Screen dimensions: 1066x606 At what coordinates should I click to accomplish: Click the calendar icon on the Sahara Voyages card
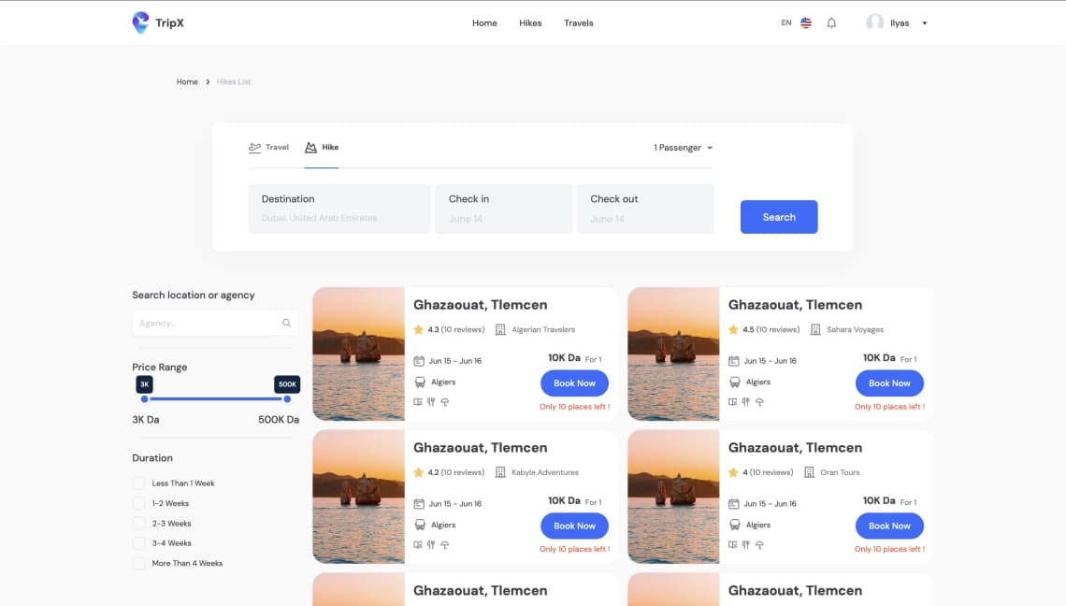(733, 361)
